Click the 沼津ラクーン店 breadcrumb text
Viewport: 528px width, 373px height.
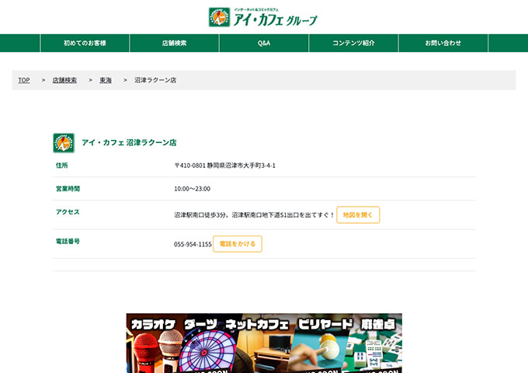(155, 80)
